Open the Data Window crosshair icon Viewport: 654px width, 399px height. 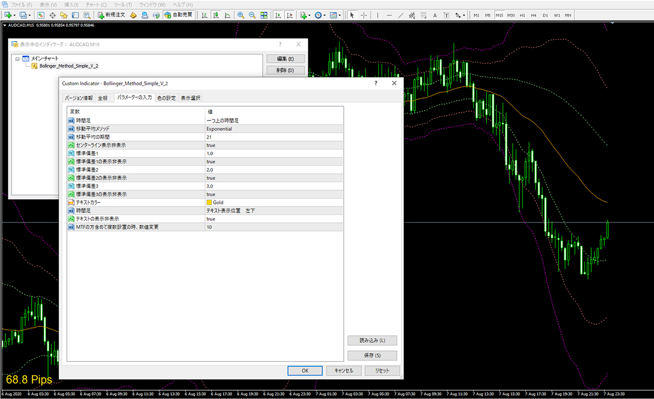pyautogui.click(x=52, y=15)
